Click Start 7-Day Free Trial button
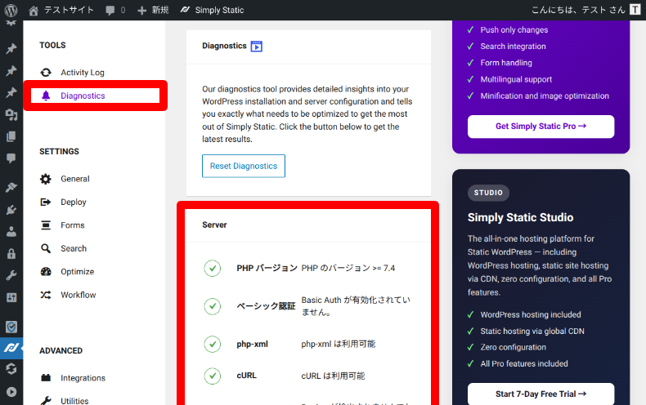This screenshot has width=646, height=405. (x=541, y=394)
